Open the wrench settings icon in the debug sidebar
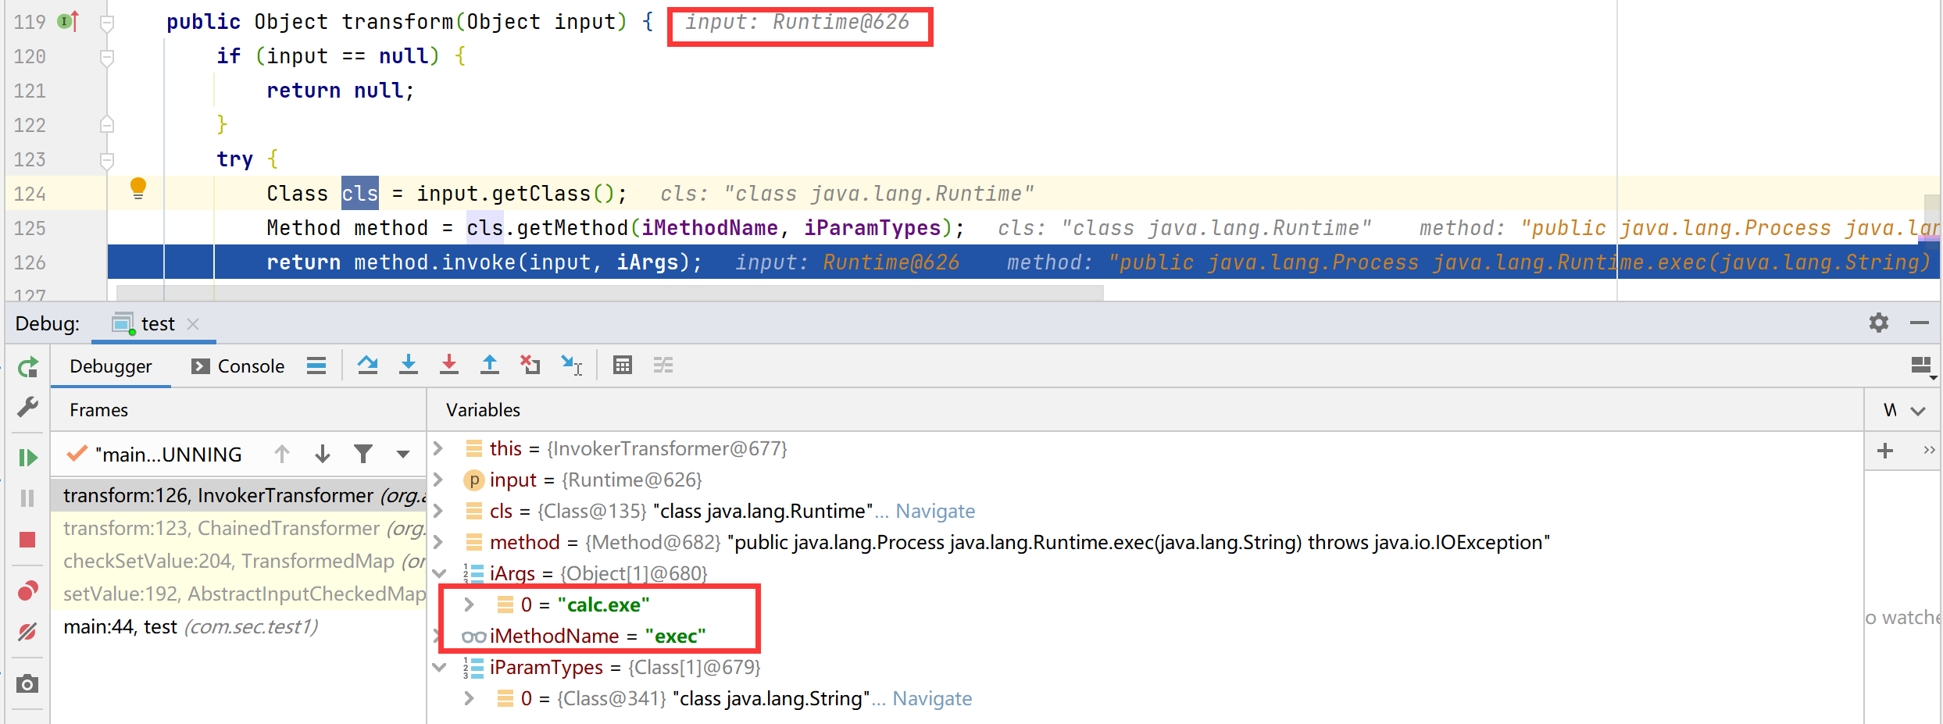Image resolution: width=1943 pixels, height=724 pixels. [x=28, y=407]
